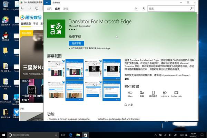Open Task View on the taskbar
Viewport: 207px width, 138px height.
[63, 135]
